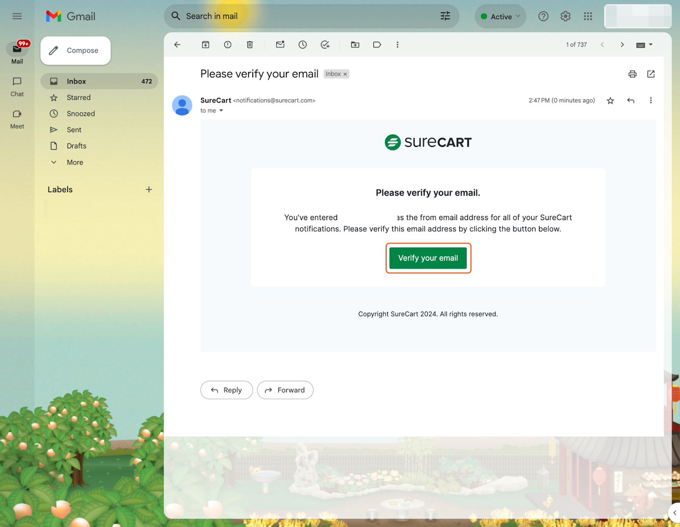Open the Active status dropdown

click(500, 17)
